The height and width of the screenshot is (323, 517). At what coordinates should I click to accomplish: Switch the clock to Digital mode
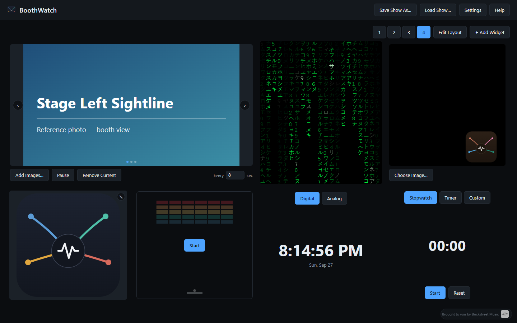point(307,198)
